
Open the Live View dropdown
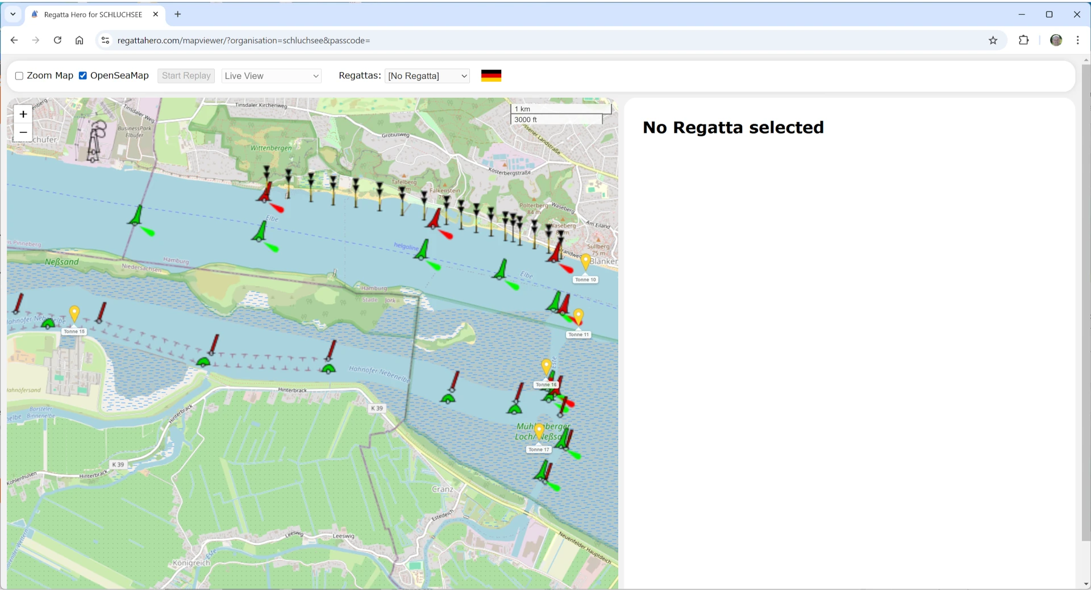pyautogui.click(x=272, y=76)
